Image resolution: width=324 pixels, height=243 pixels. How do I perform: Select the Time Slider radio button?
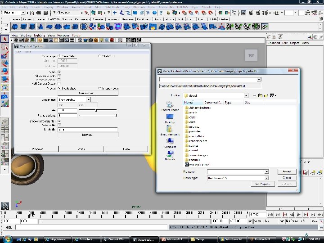click(x=59, y=56)
